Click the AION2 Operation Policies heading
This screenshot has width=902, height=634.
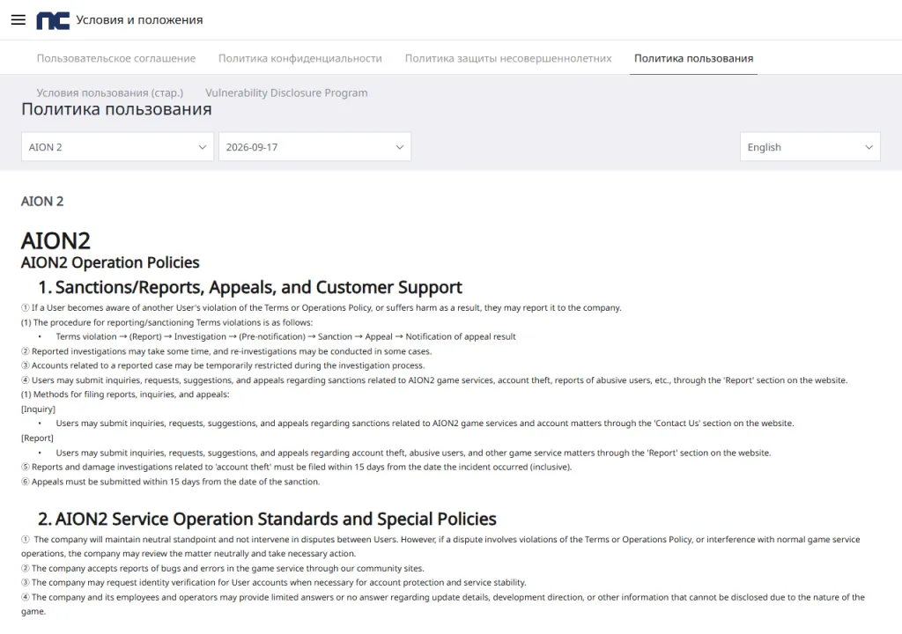[x=110, y=262]
